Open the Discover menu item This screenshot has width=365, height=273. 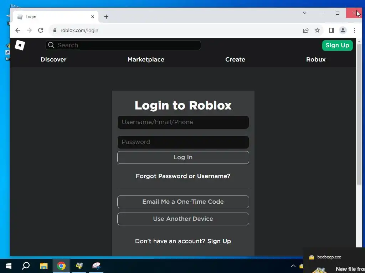[53, 59]
